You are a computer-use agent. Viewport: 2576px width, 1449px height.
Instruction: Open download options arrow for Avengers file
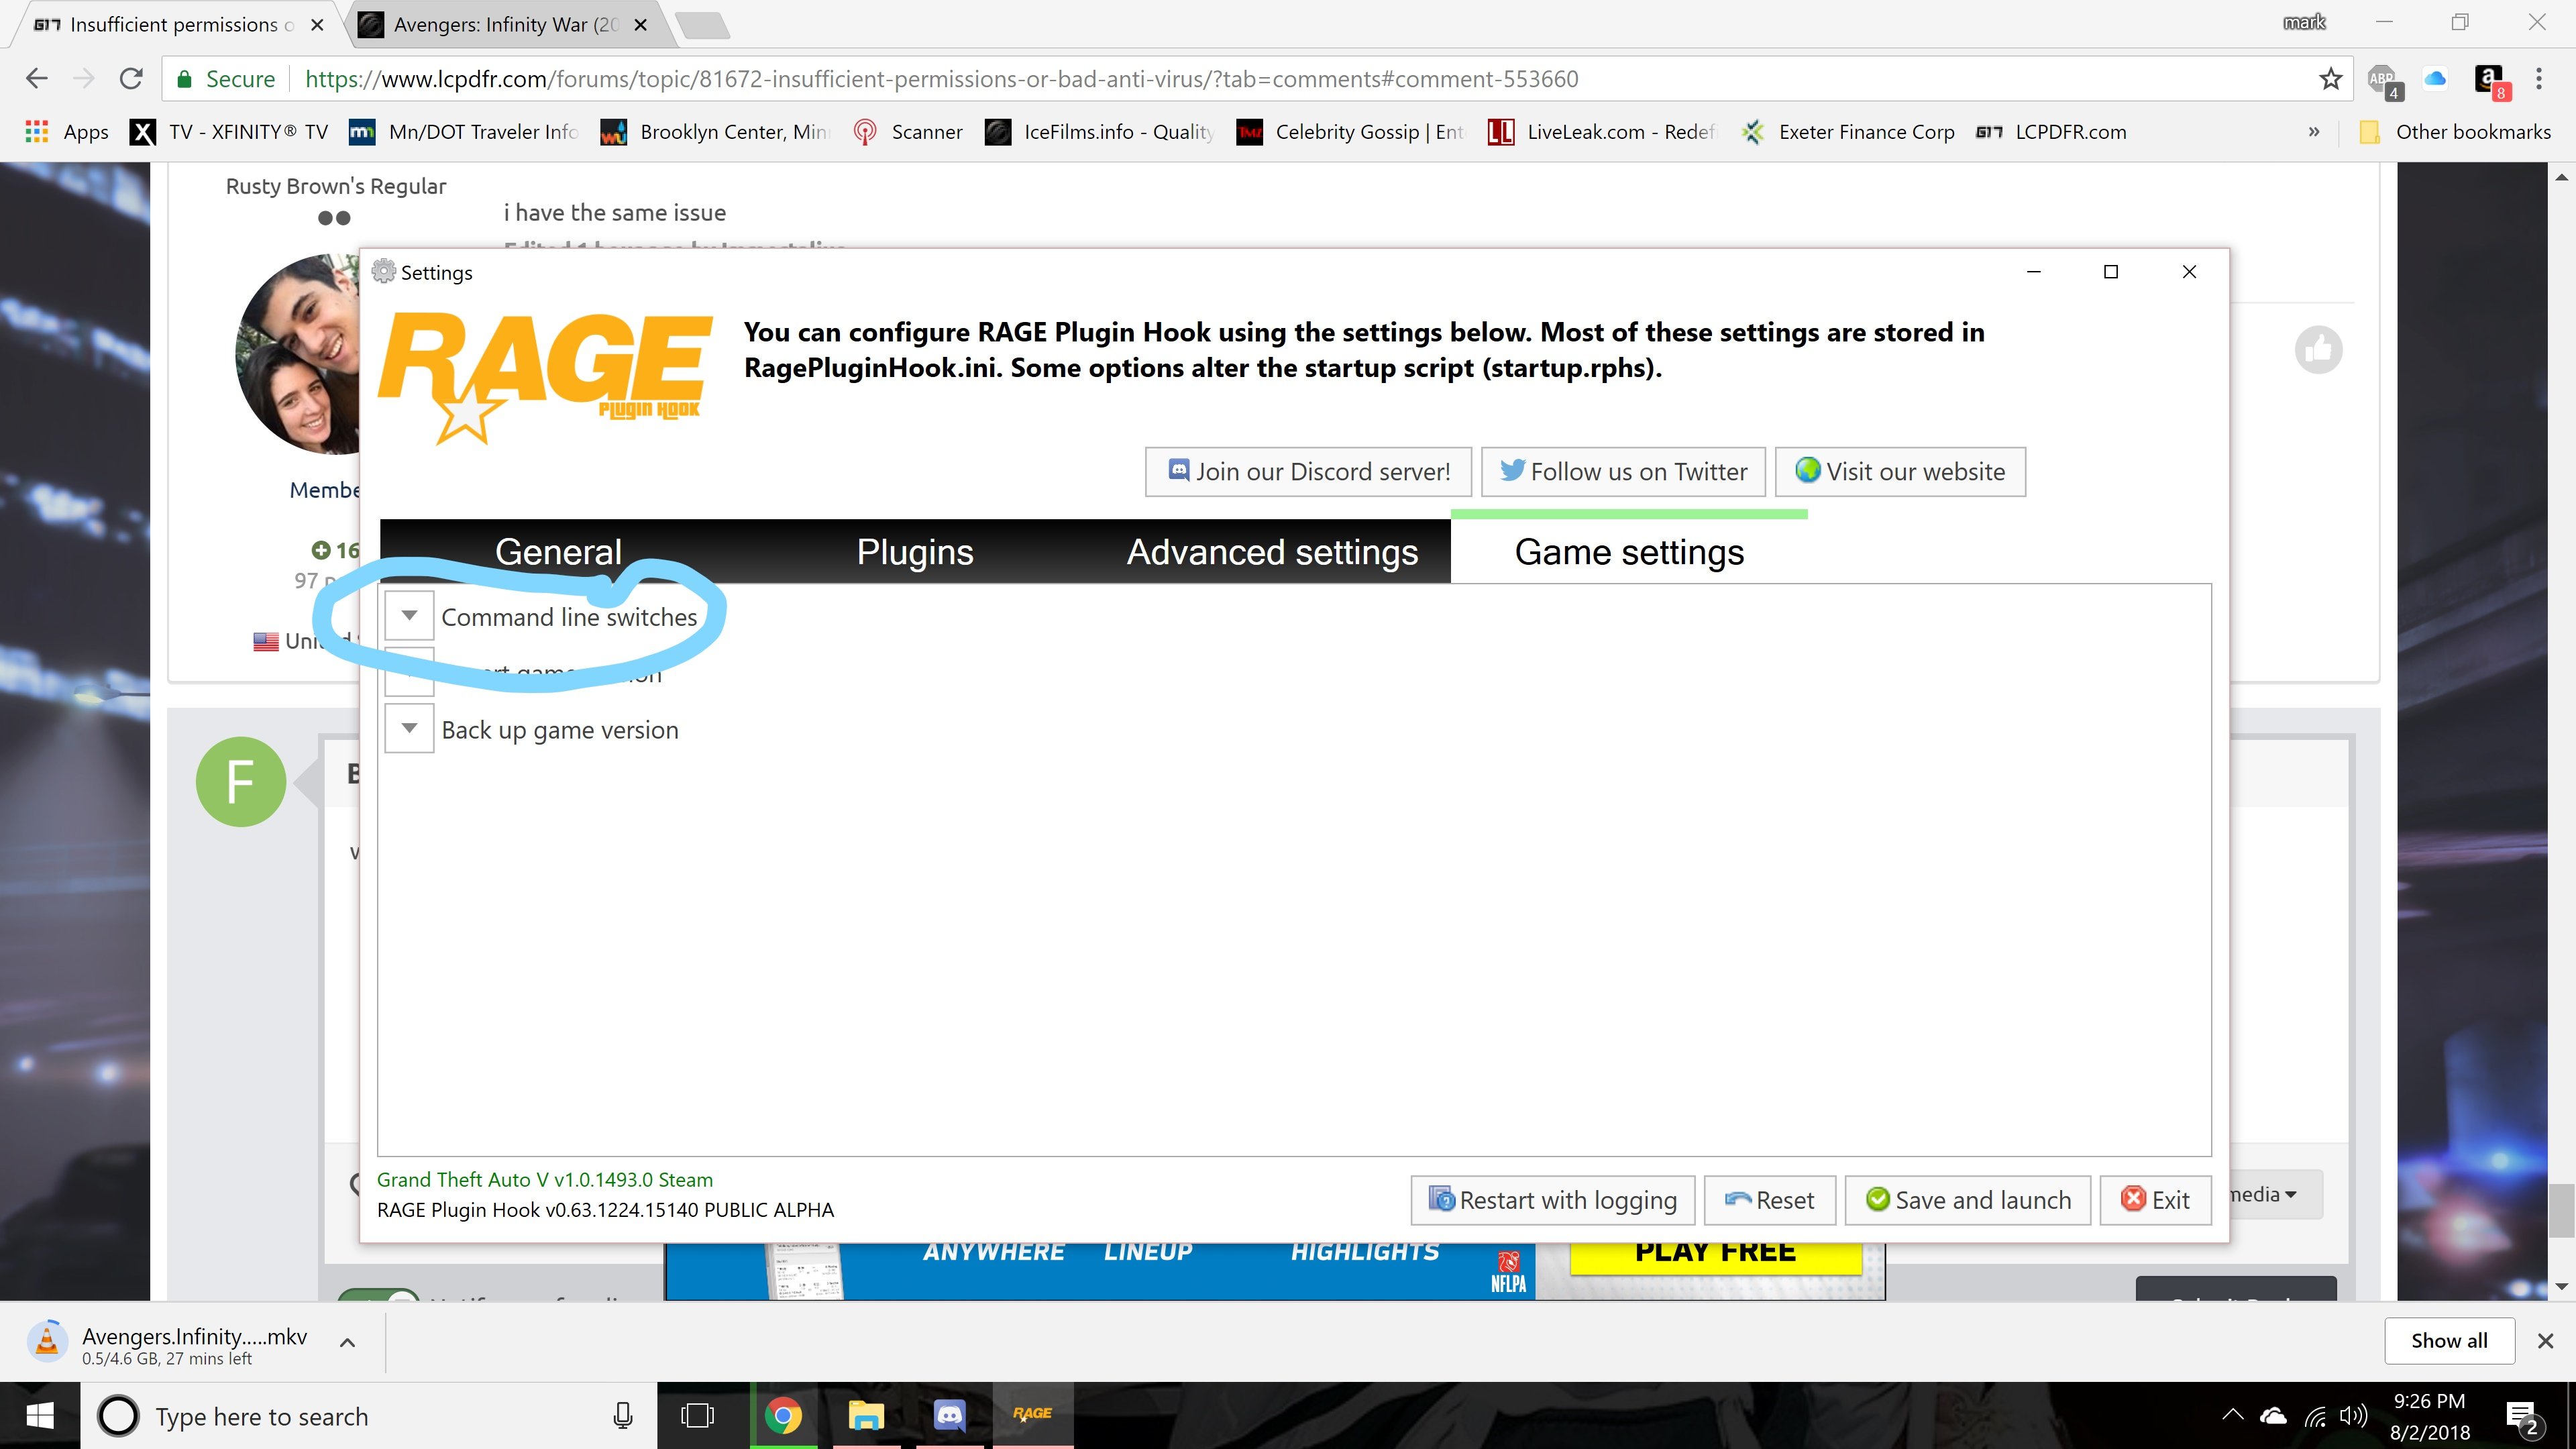tap(347, 1343)
